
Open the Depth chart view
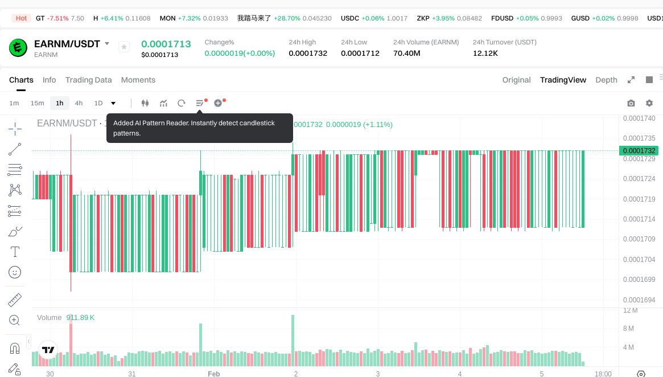606,80
